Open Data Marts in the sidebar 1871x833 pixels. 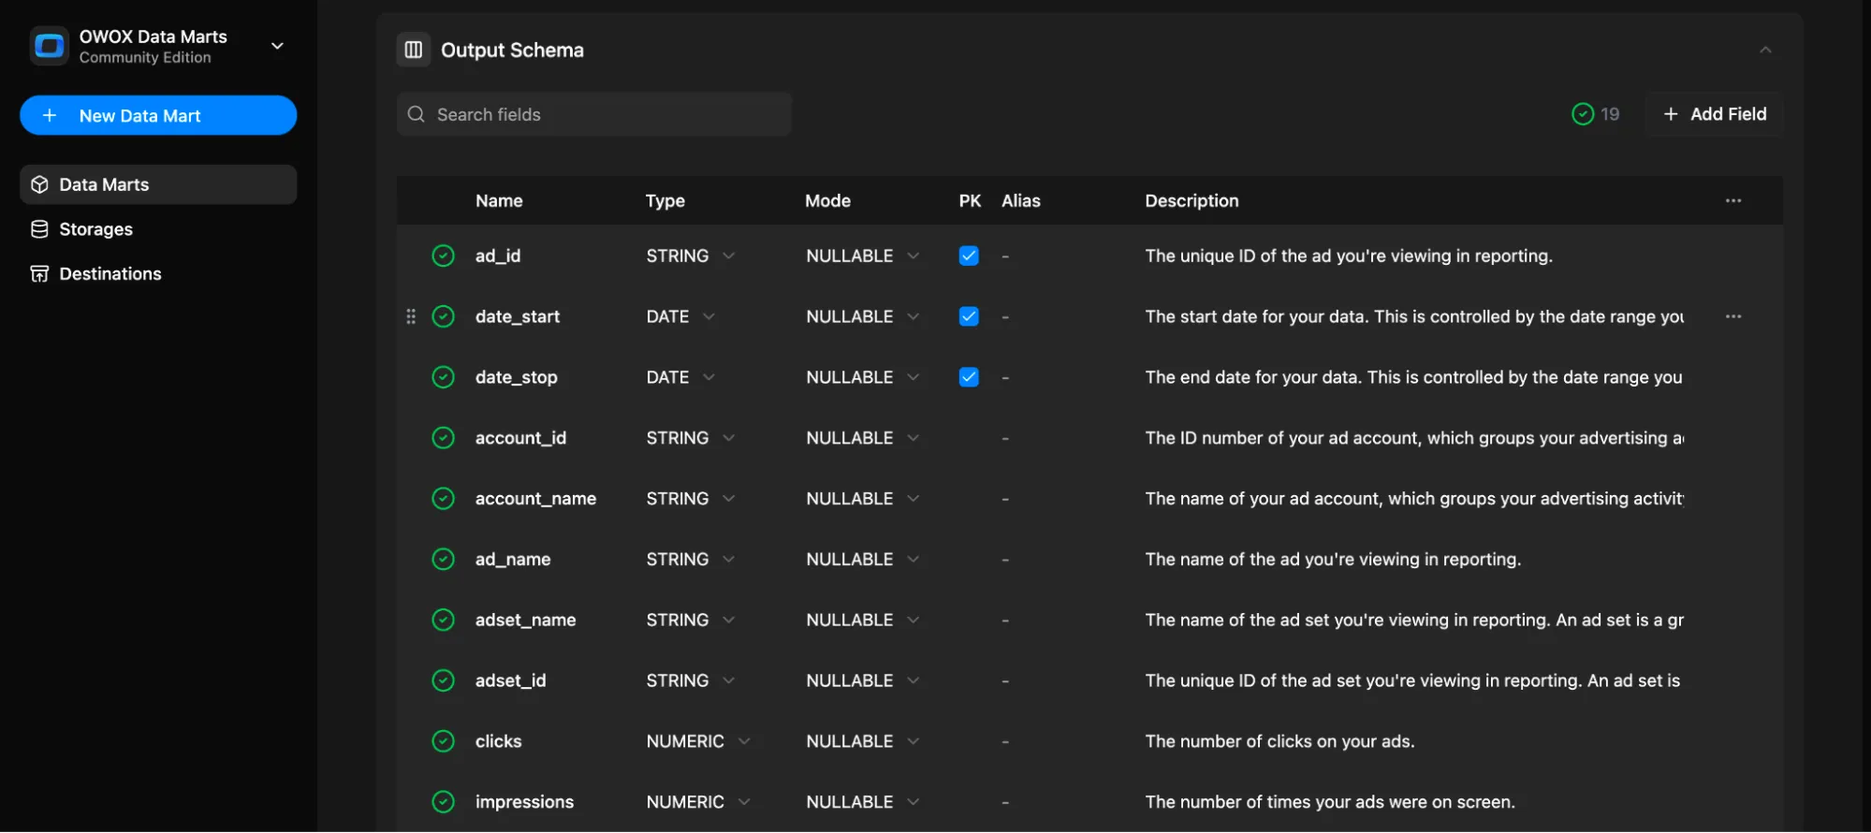158,184
